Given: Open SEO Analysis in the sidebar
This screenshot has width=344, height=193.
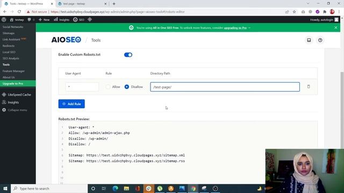Looking at the screenshot, I should (11, 58).
